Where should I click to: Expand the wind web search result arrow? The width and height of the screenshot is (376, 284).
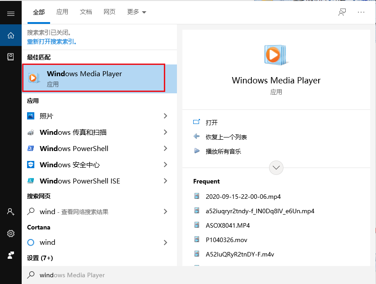pyautogui.click(x=165, y=211)
